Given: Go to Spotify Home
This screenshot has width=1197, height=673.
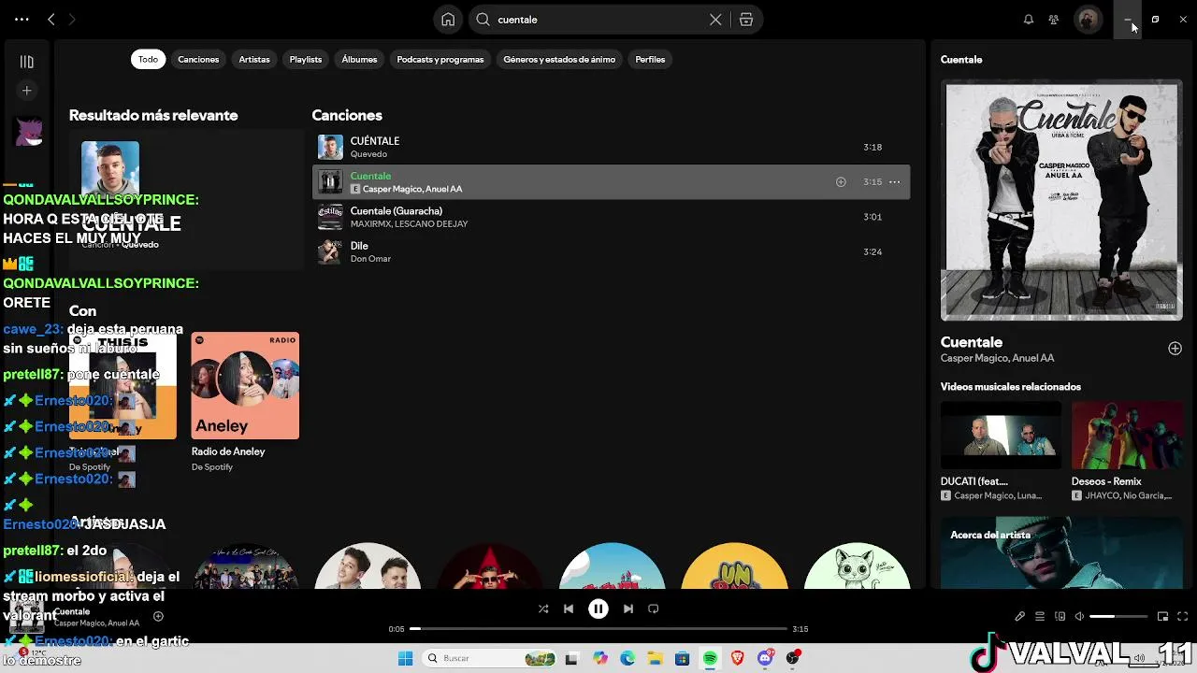Looking at the screenshot, I should pyautogui.click(x=449, y=19).
